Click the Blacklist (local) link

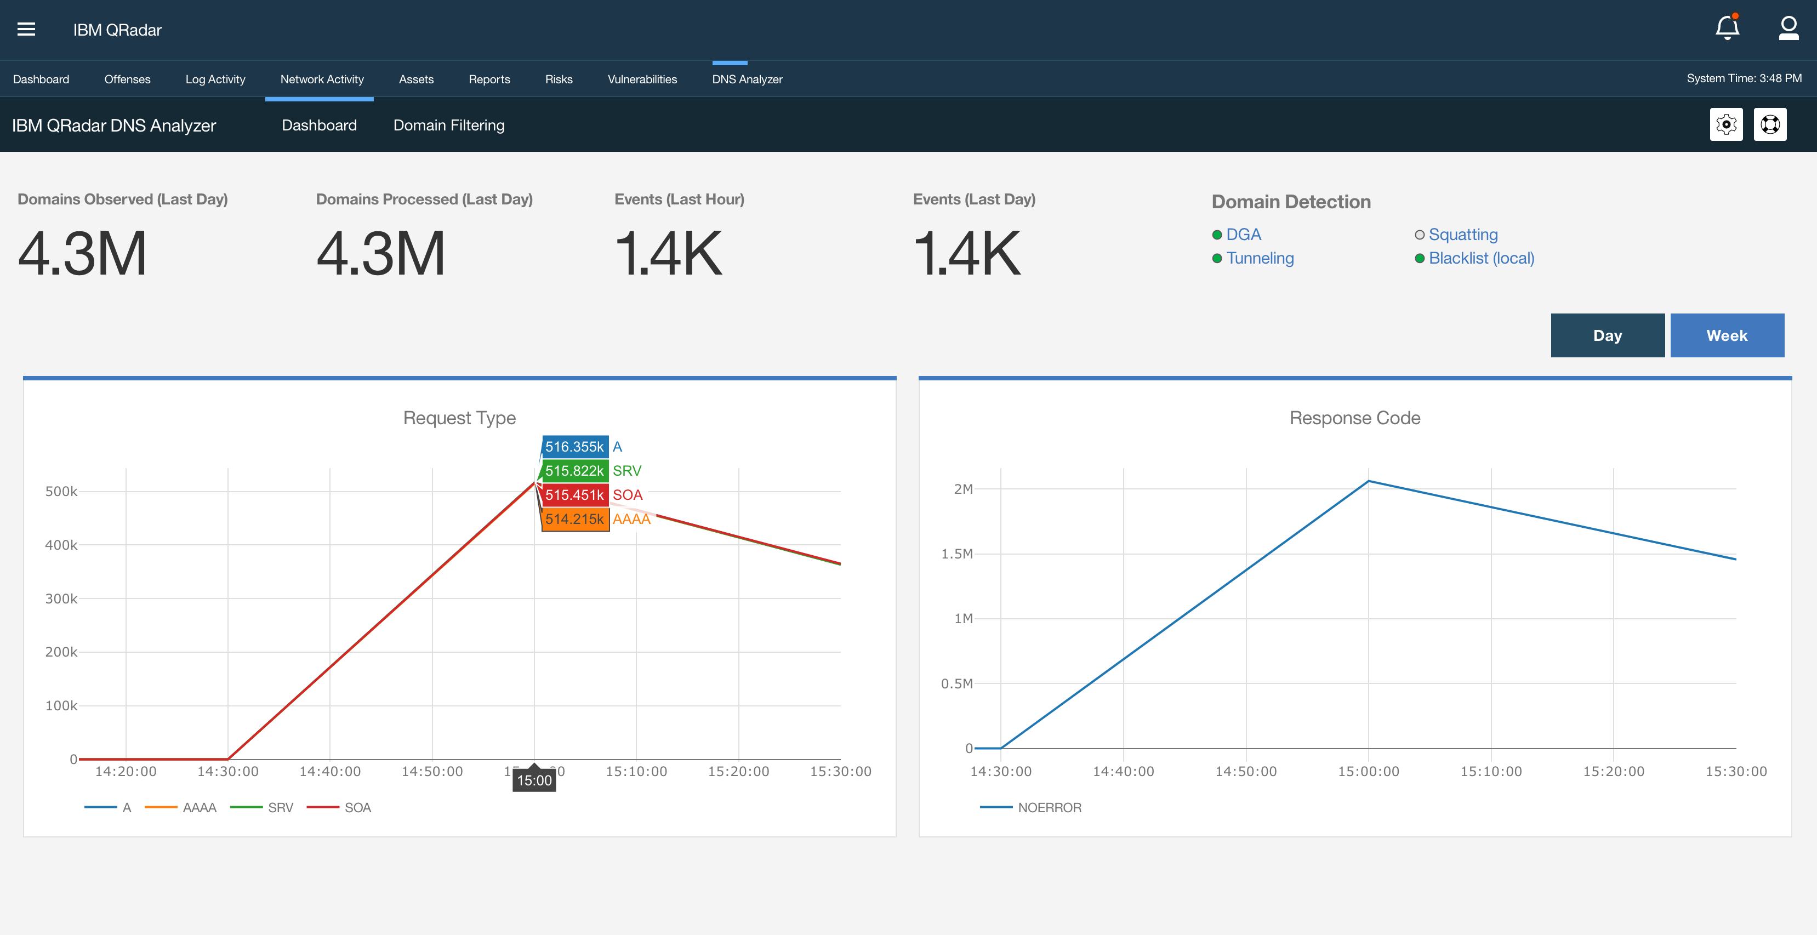1481,258
